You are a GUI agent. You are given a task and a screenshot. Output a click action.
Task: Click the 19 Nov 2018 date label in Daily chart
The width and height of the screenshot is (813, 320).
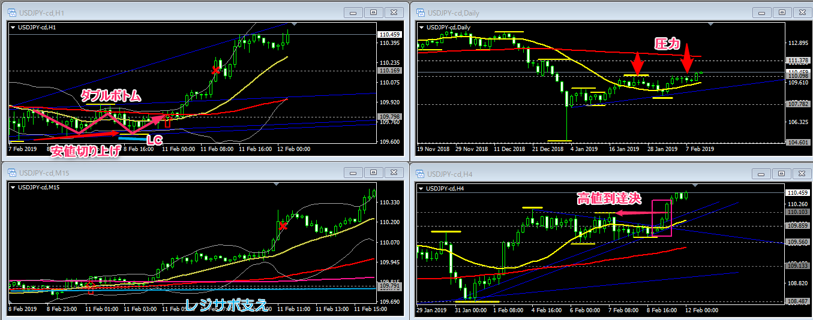(433, 149)
